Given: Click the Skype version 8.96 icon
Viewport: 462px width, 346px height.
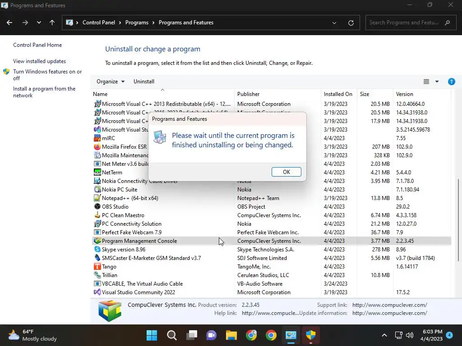Looking at the screenshot, I should click(97, 249).
